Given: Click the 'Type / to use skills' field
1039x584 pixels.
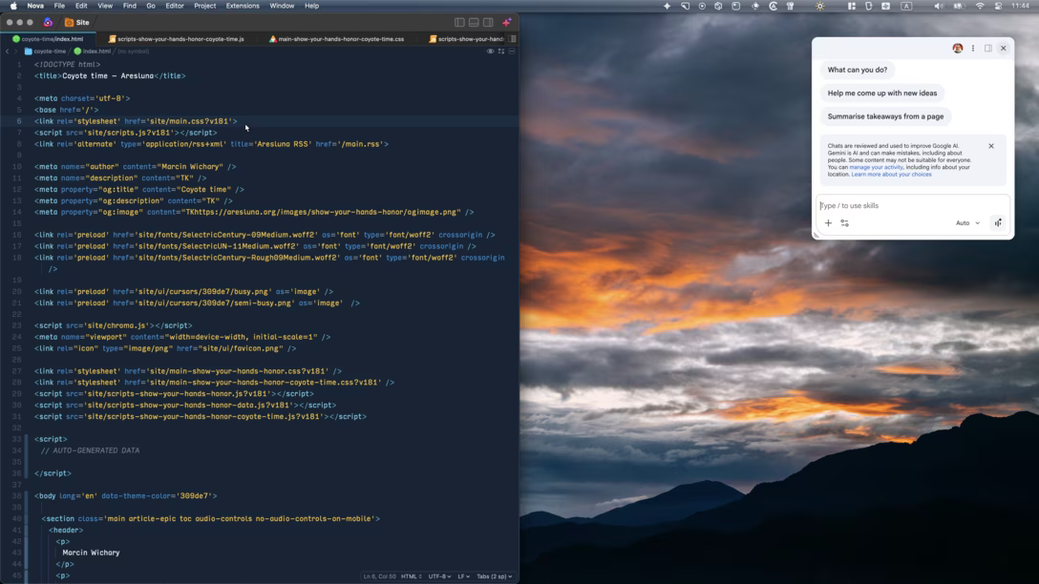Looking at the screenshot, I should click(912, 206).
